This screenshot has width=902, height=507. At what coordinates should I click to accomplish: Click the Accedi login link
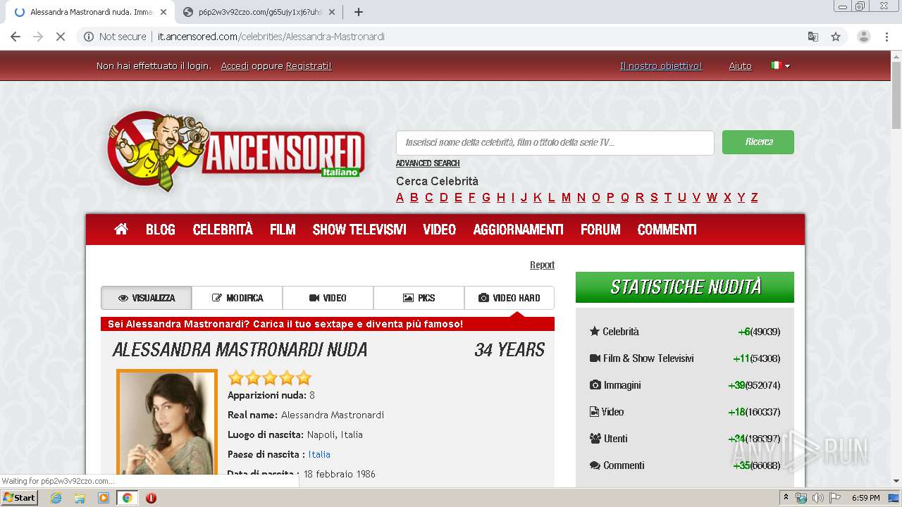(x=235, y=66)
